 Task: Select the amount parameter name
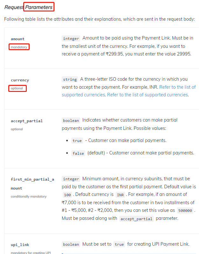tap(18, 39)
